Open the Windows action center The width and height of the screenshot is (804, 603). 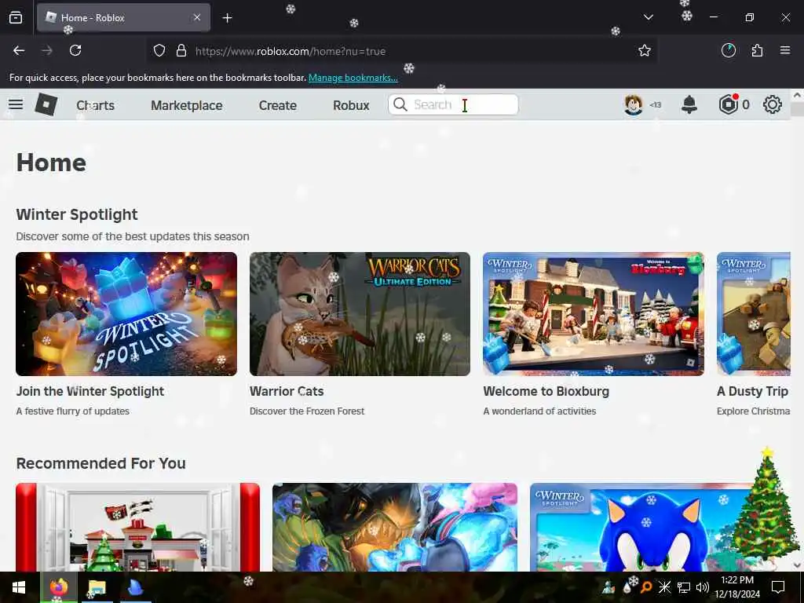pyautogui.click(x=778, y=587)
